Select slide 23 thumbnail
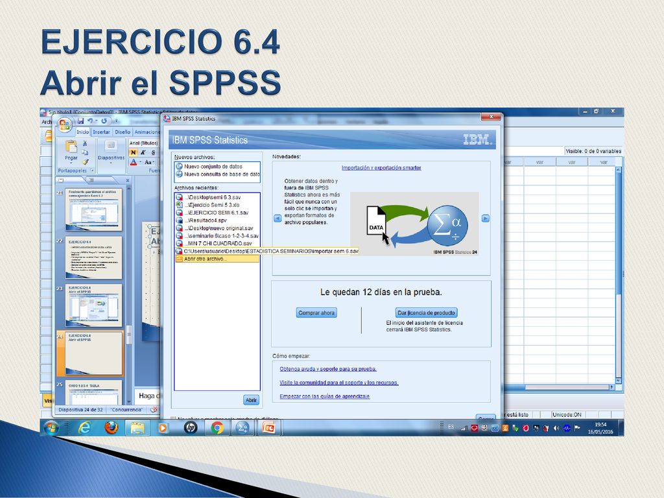664x498 pixels. tap(93, 305)
